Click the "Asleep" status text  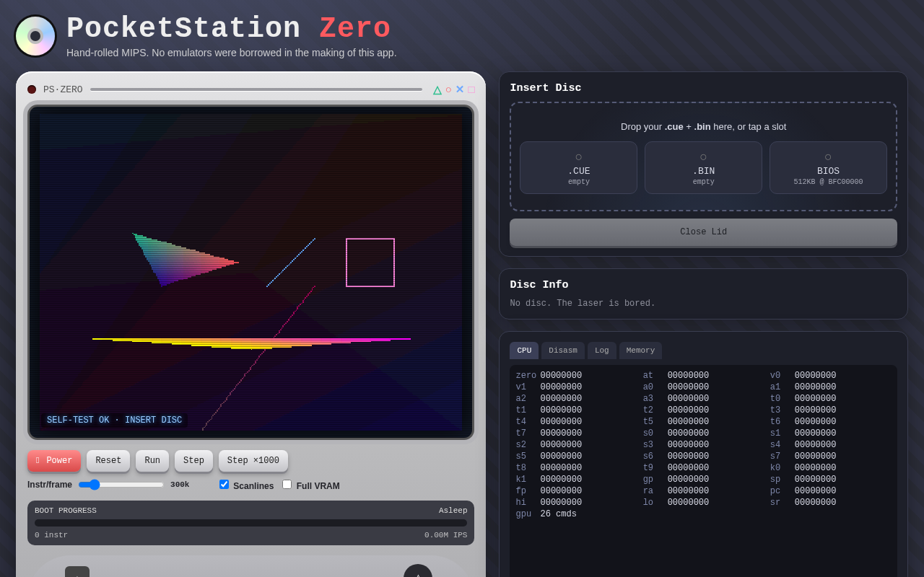point(453,511)
